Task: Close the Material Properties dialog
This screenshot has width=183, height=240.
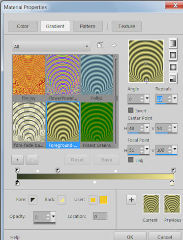Action: point(175,5)
